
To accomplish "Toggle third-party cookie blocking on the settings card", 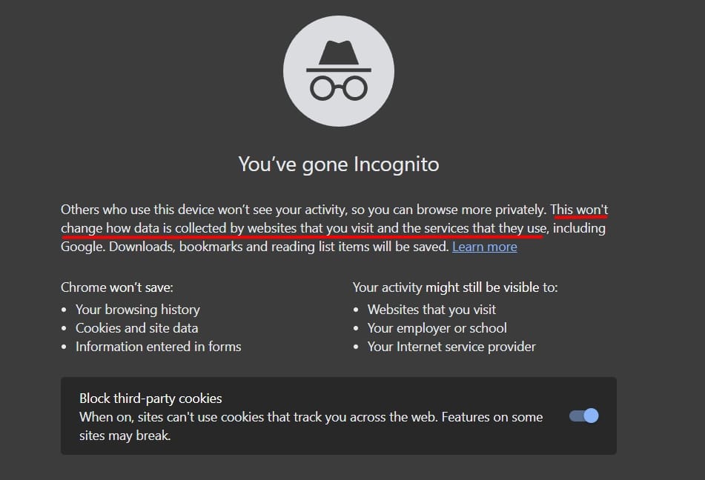I will click(x=583, y=416).
